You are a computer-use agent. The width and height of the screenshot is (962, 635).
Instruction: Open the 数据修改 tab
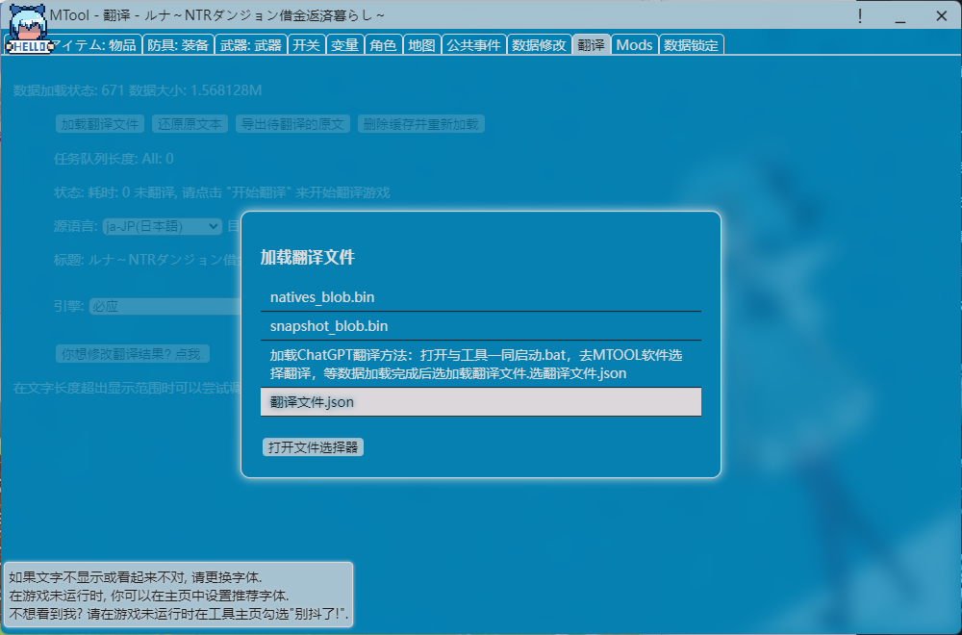(540, 45)
